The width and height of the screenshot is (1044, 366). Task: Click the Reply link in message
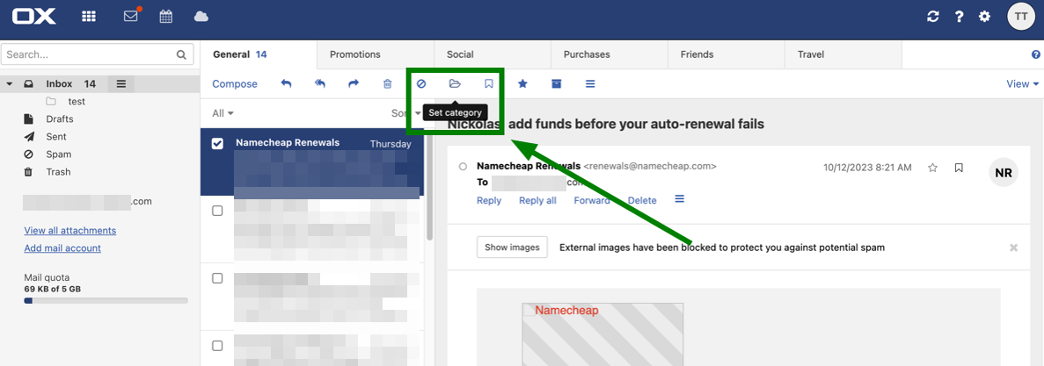[489, 200]
